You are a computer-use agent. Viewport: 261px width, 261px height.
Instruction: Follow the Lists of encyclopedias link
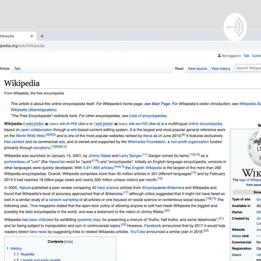148,115
